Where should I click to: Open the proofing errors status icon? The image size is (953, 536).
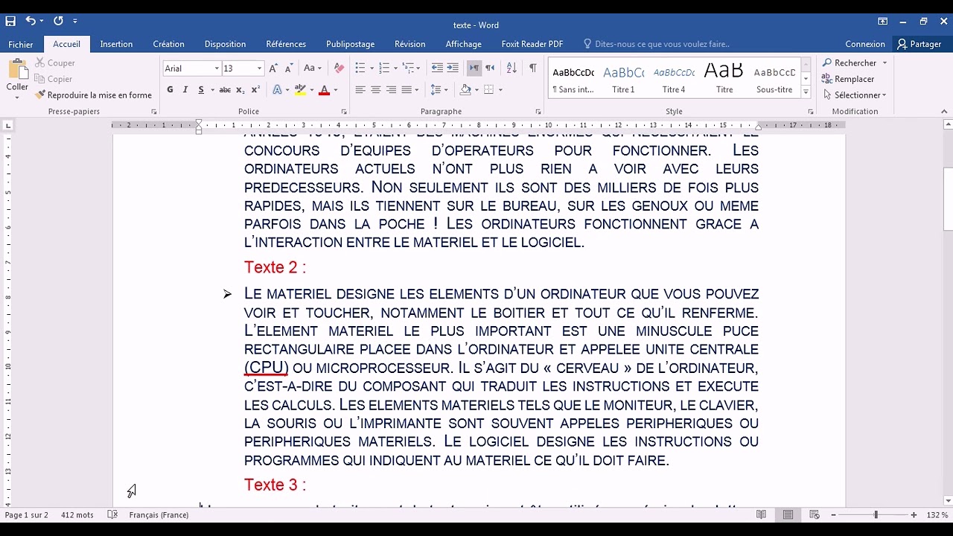click(113, 515)
